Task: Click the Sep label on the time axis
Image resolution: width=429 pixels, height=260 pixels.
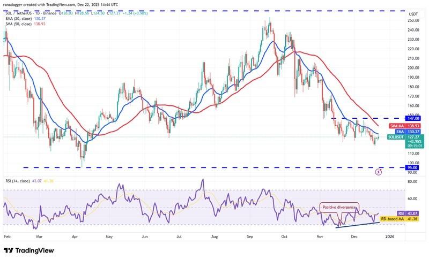Action: pyautogui.click(x=250, y=235)
